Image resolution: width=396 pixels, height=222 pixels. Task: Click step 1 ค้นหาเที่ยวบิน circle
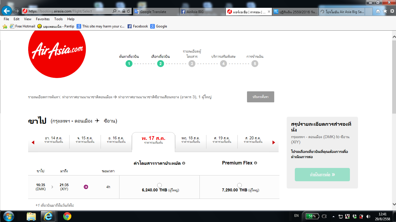[x=129, y=64]
